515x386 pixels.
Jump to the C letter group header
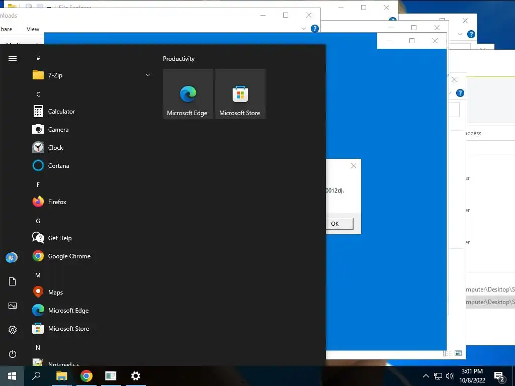coord(38,94)
